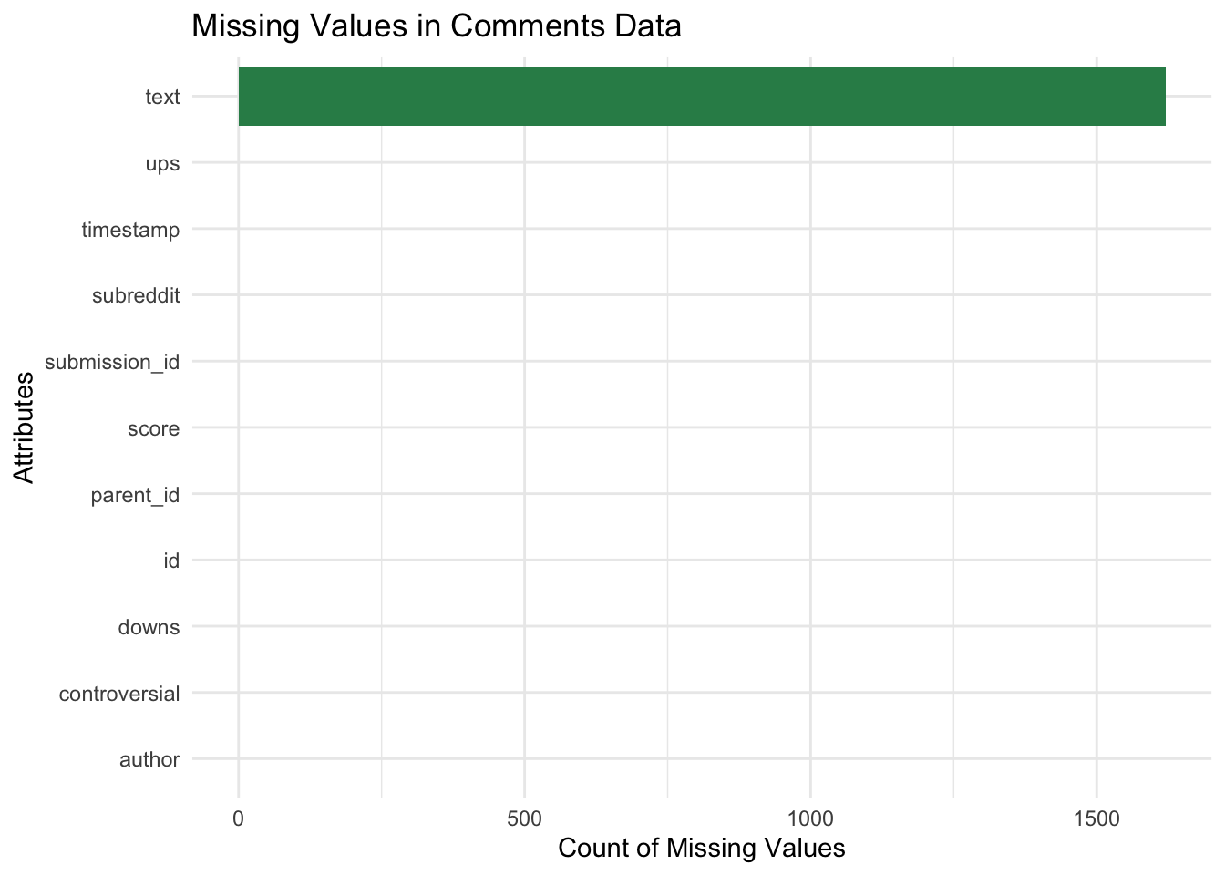
Task: Select the "submission_id" attribute label
Action: point(112,363)
